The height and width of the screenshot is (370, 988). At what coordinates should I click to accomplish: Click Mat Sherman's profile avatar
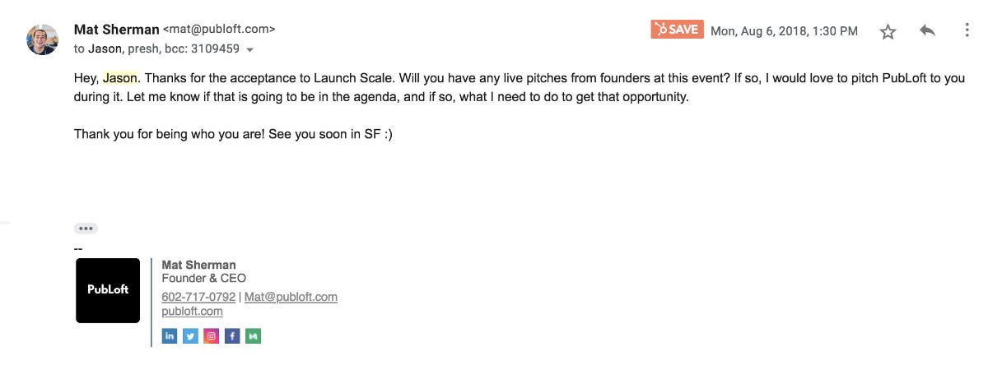click(42, 39)
